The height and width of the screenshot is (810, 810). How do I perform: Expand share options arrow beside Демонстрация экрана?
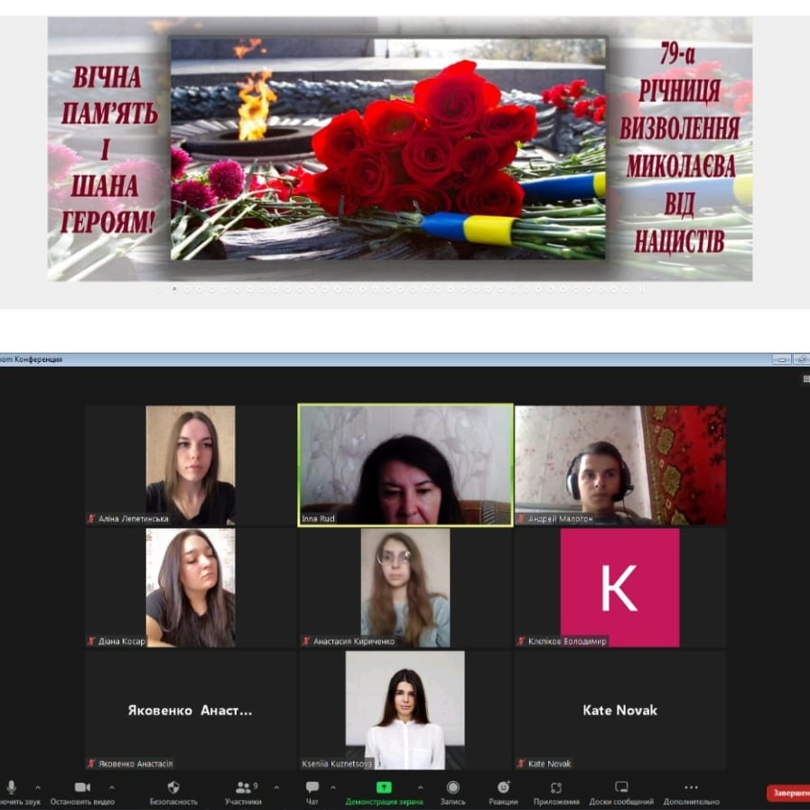(x=420, y=787)
